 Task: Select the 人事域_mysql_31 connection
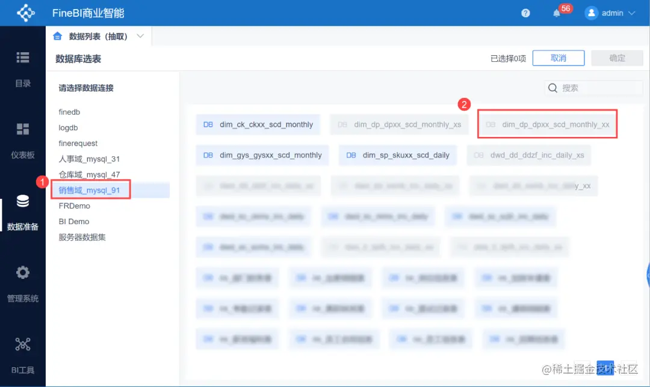click(x=89, y=159)
